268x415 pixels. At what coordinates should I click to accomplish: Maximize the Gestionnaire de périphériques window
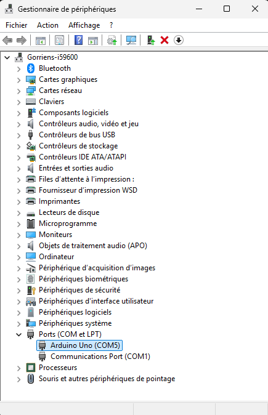227,9
